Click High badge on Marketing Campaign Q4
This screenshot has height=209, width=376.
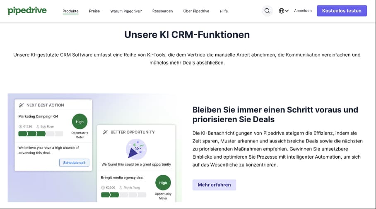click(80, 121)
